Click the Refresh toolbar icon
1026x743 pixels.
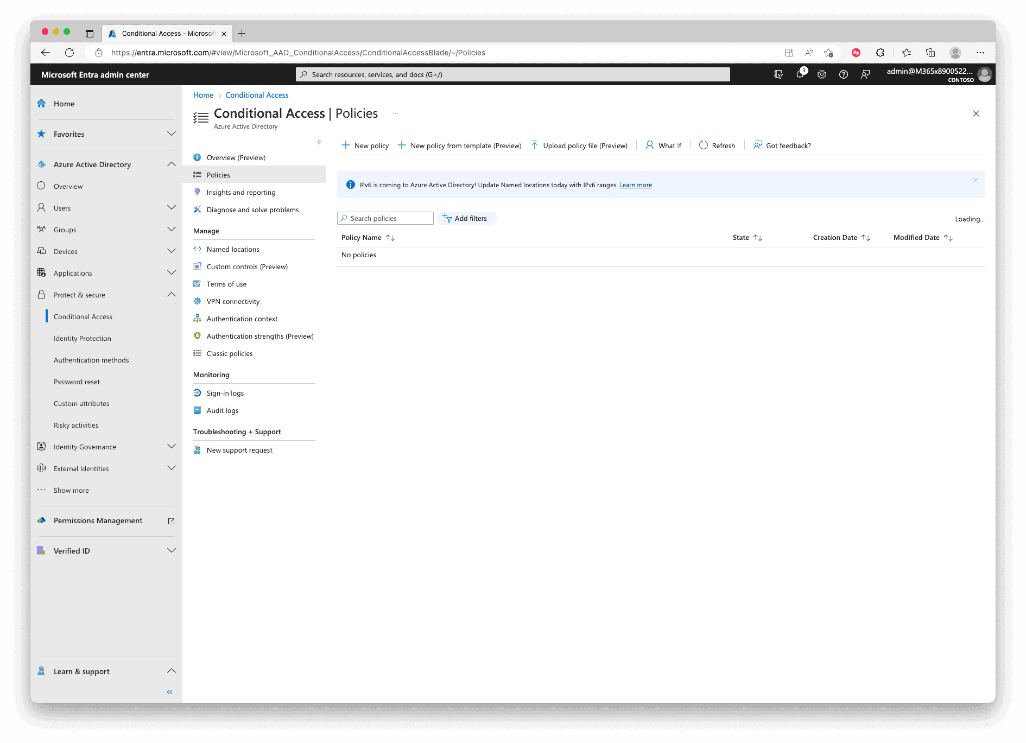pyautogui.click(x=717, y=145)
